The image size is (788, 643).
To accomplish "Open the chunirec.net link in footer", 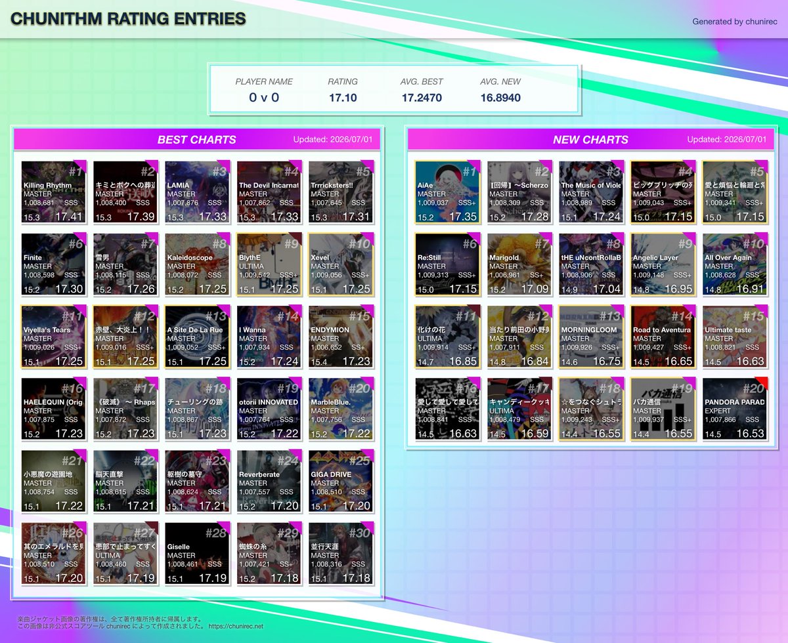I will pyautogui.click(x=236, y=627).
